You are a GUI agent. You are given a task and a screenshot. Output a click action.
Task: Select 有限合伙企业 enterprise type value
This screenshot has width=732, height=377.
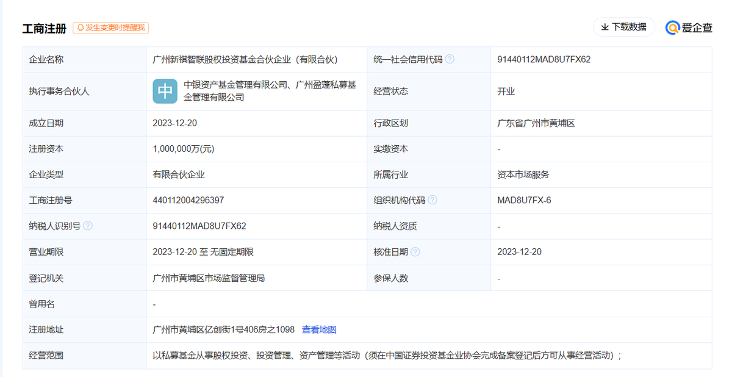tap(179, 174)
